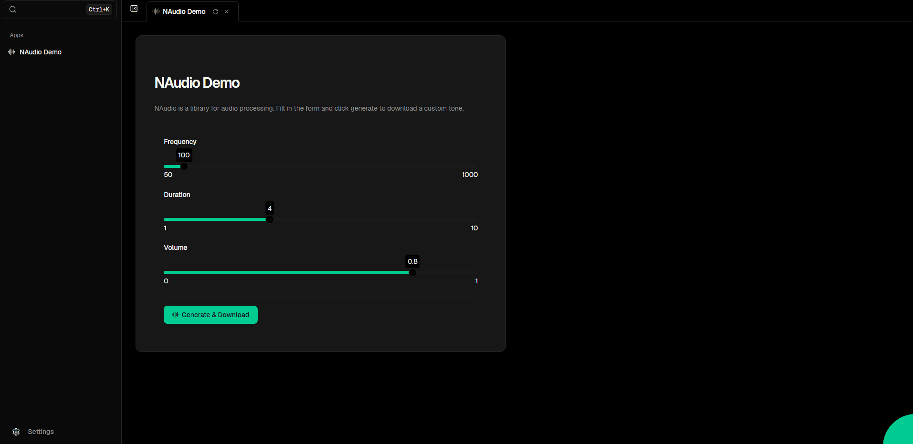Click the Frequency slider handle
Image resolution: width=913 pixels, height=444 pixels.
pyautogui.click(x=184, y=166)
